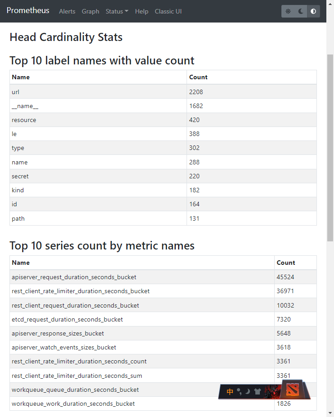Click the scrollbar down arrow
This screenshot has height=417, width=334.
[330, 412]
